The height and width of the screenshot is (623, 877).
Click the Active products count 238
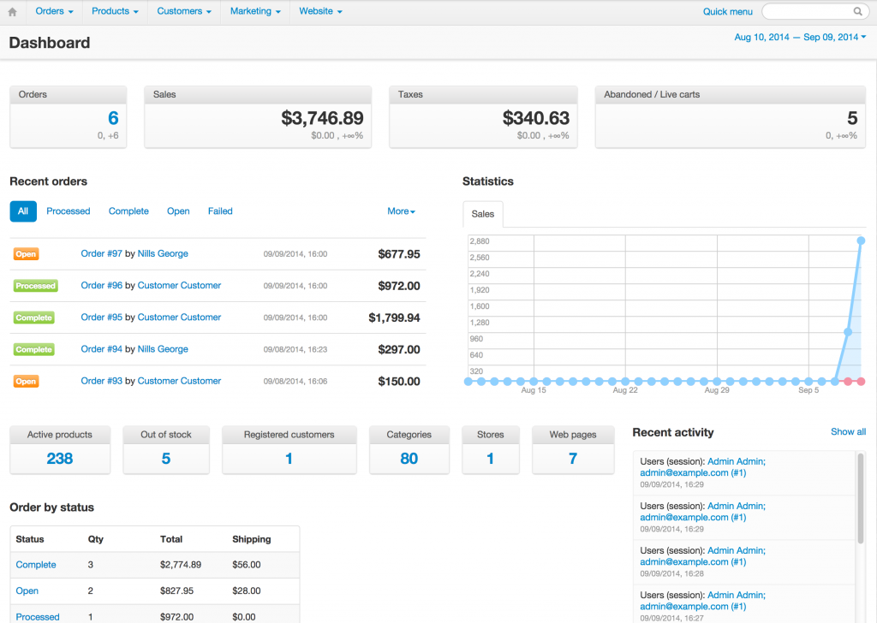click(x=60, y=459)
